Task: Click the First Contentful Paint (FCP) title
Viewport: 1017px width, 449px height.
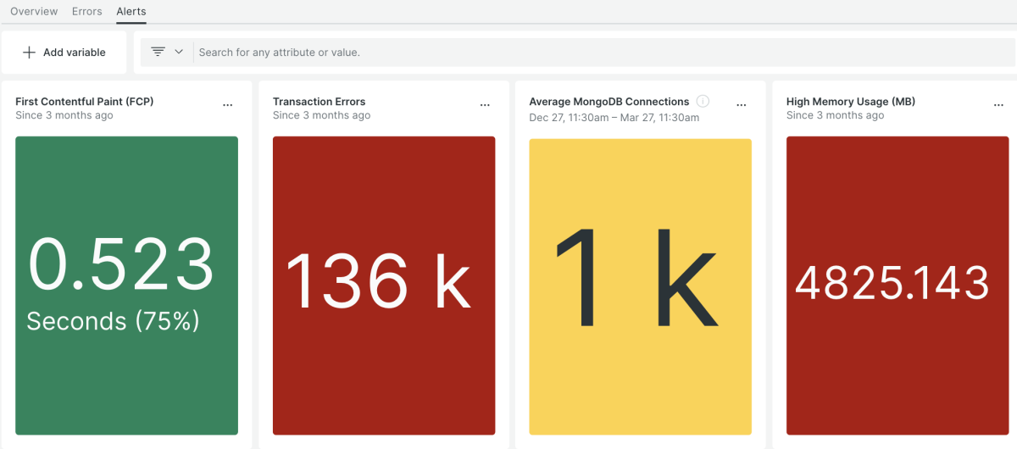Action: pos(85,102)
